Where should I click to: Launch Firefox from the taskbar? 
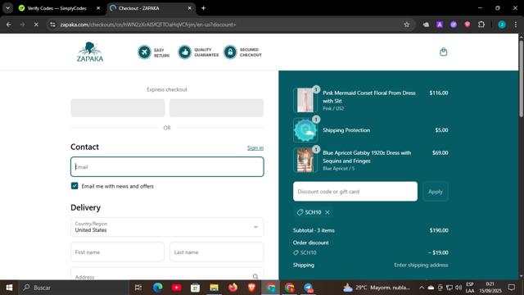[x=233, y=288]
